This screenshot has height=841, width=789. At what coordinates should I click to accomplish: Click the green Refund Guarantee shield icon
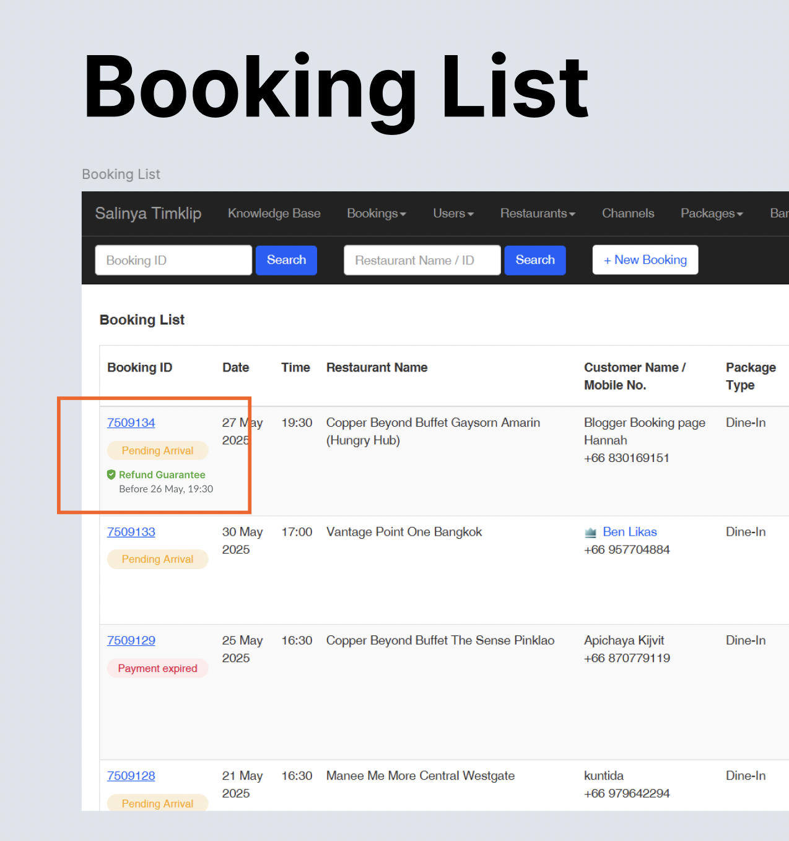[111, 475]
